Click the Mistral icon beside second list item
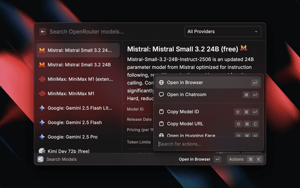Screen dimensions: 300x188 (42, 64)
